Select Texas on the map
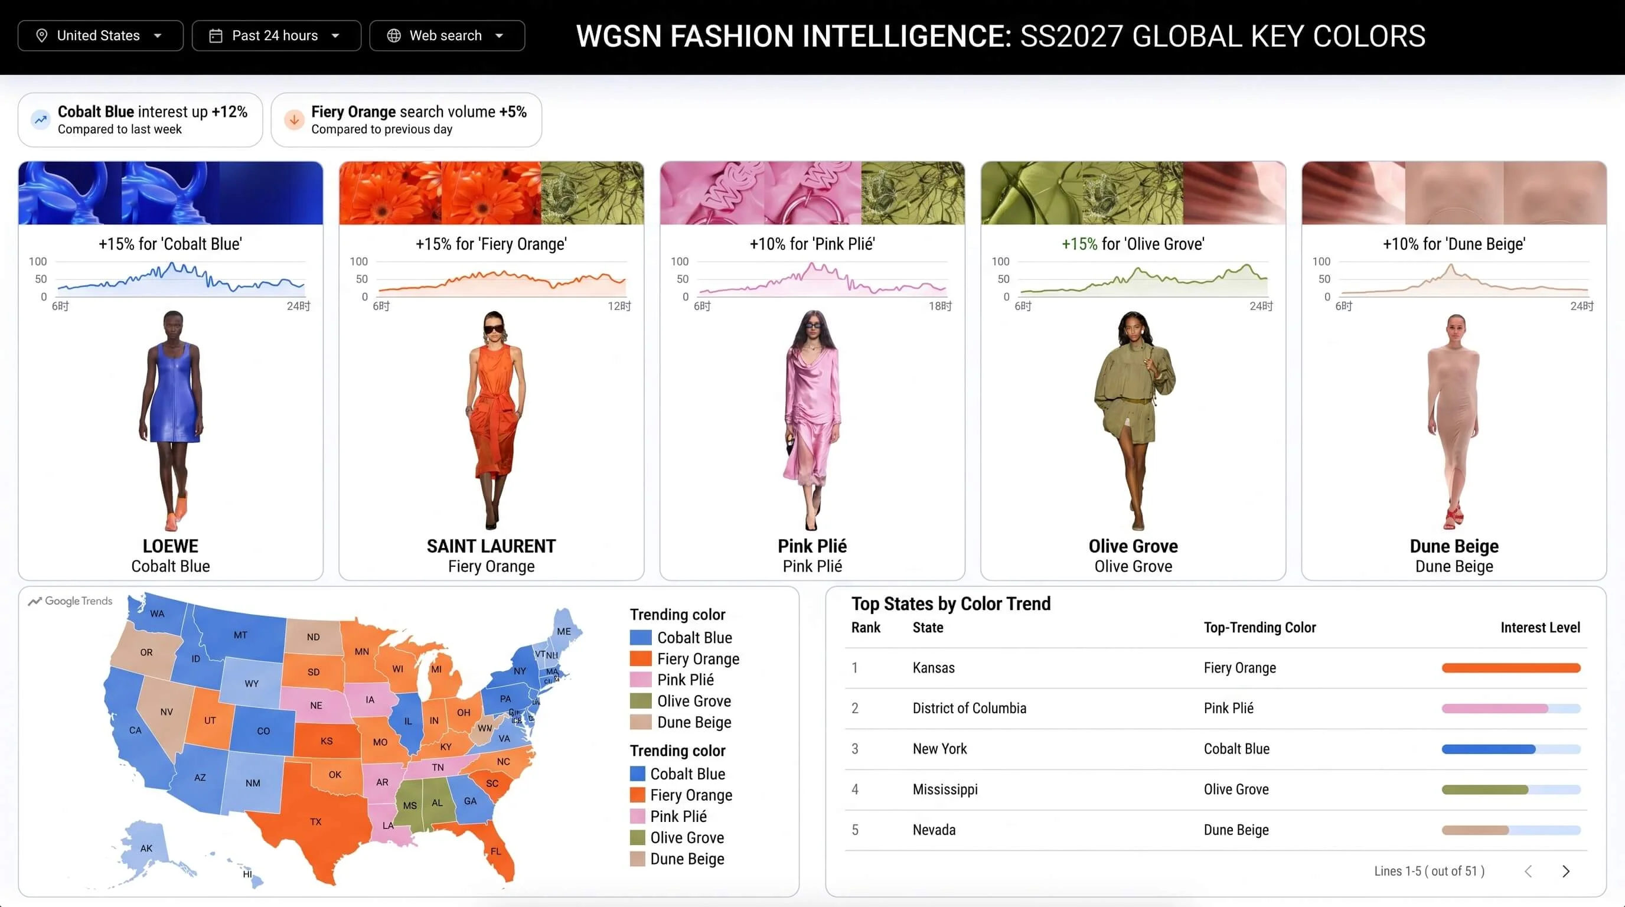Screen dimensions: 1625x907 click(315, 821)
